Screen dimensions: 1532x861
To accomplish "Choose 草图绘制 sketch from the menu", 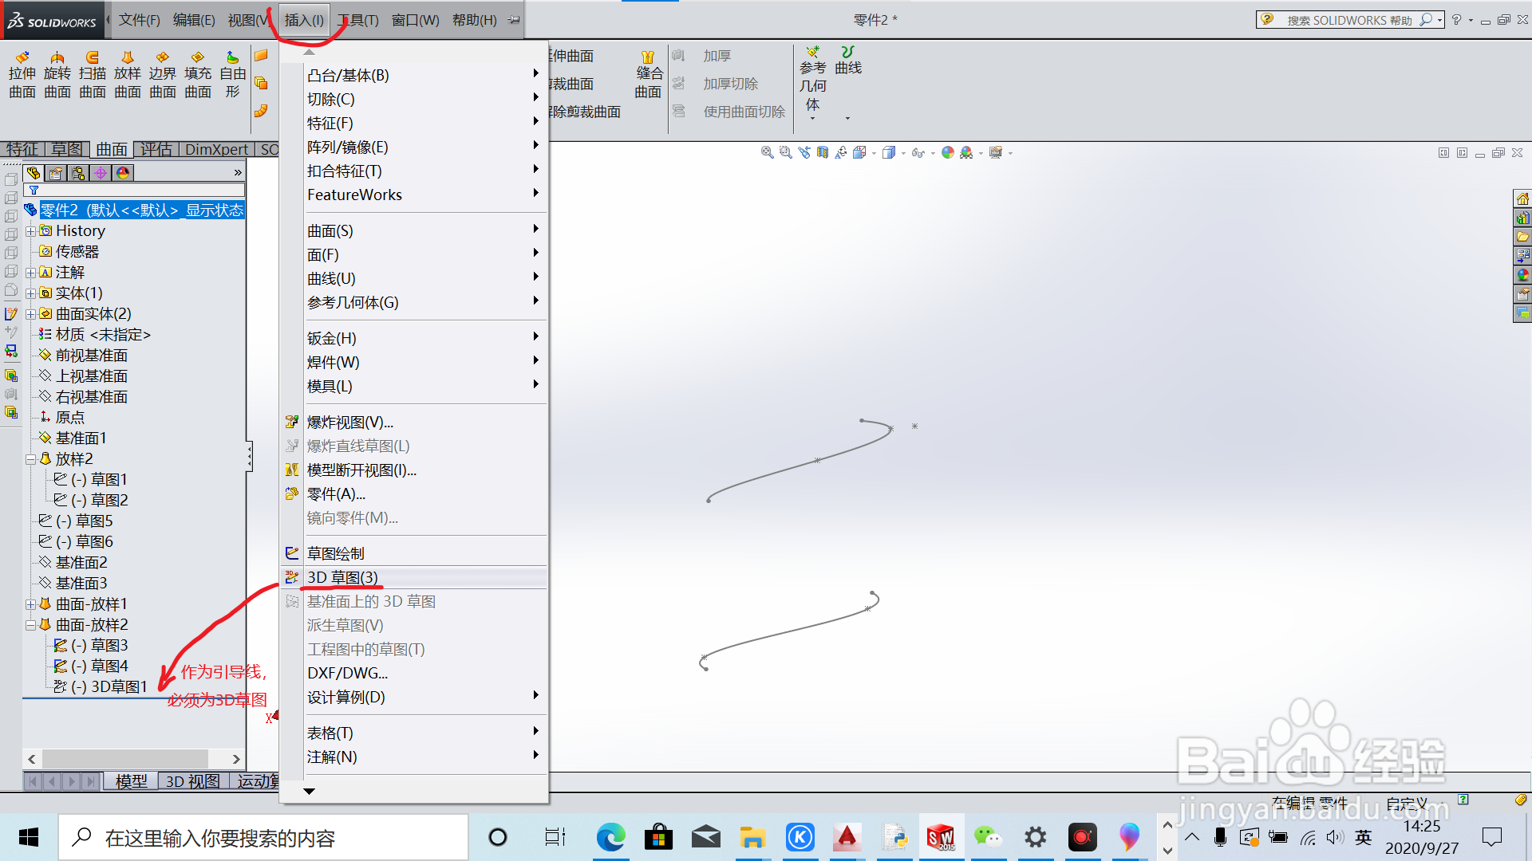I will [414, 553].
